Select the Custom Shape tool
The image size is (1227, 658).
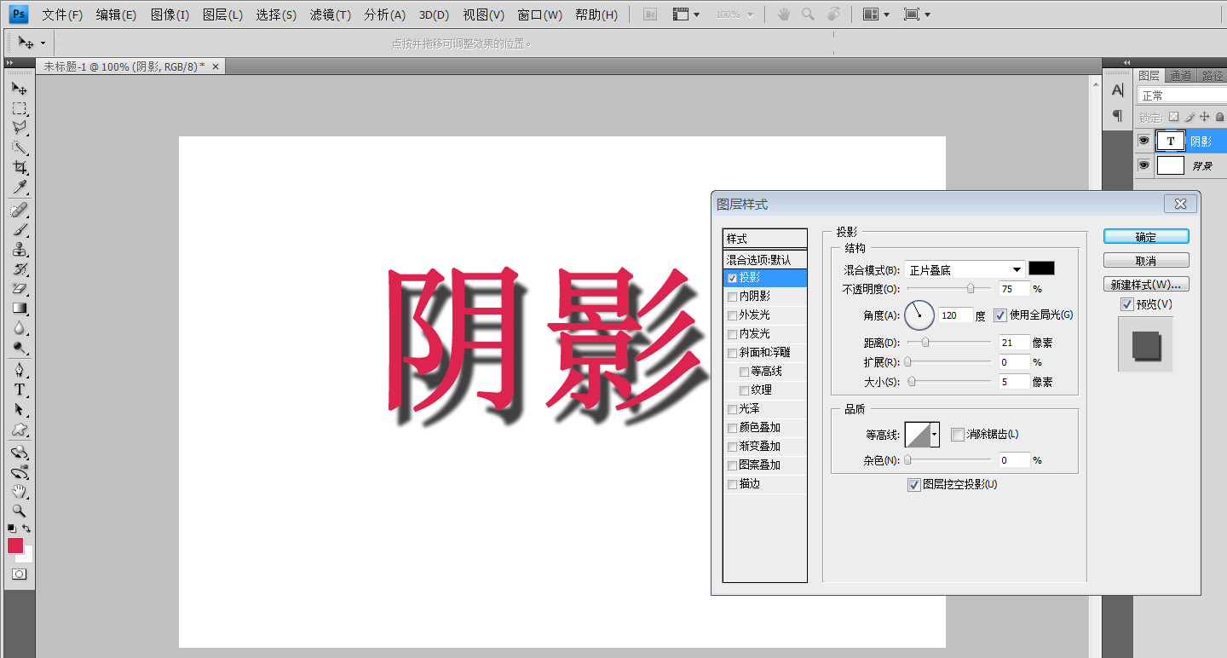click(19, 429)
